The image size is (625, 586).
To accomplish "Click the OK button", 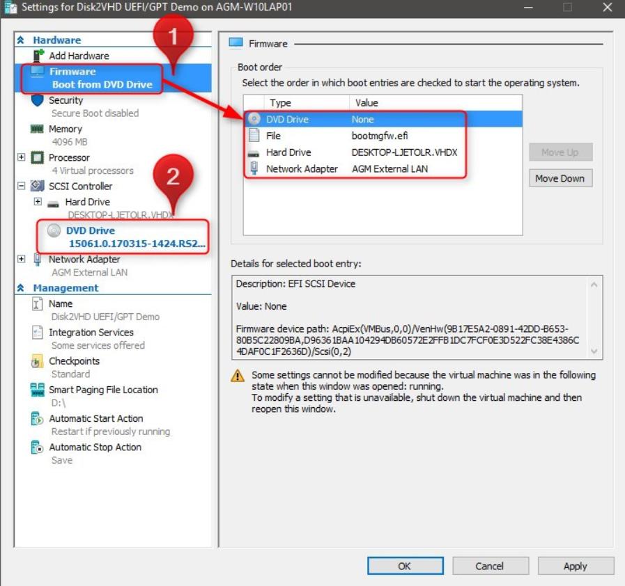I will click(x=405, y=566).
